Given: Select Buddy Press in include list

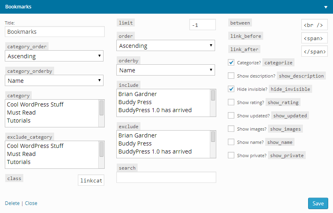Looking at the screenshot, I should 135,102.
